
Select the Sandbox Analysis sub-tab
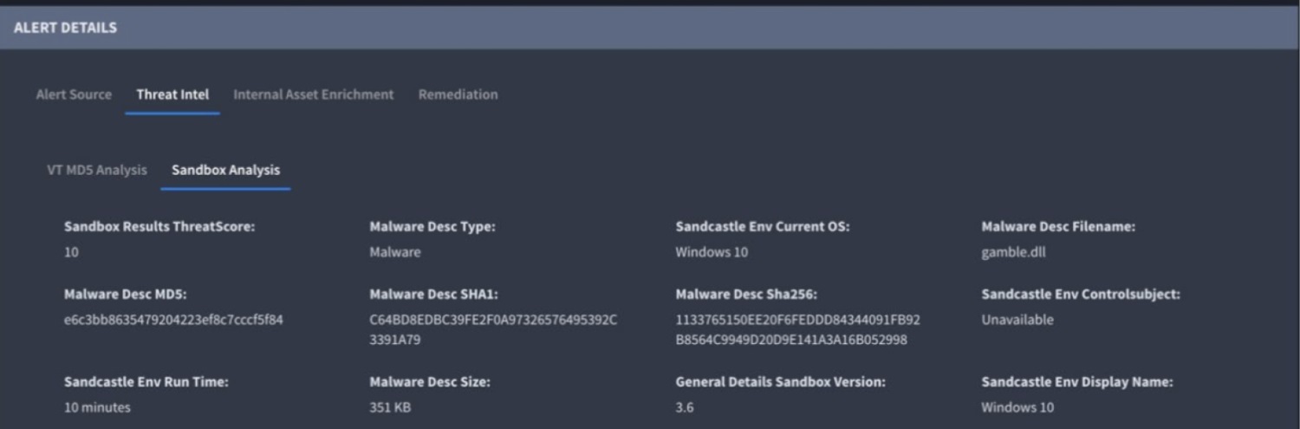point(225,170)
